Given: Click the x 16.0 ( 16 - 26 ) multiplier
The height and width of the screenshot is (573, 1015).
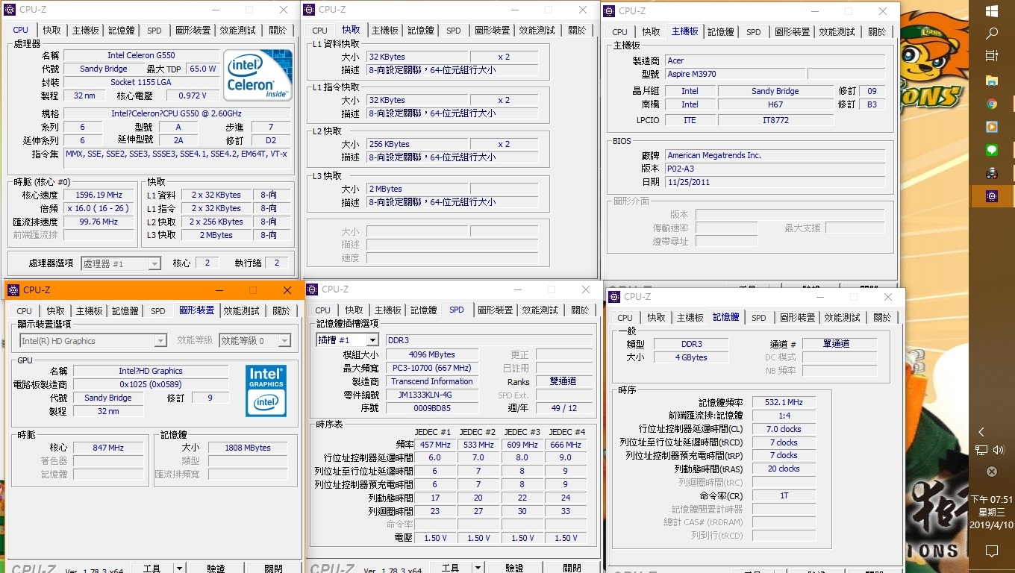Looking at the screenshot, I should (99, 208).
